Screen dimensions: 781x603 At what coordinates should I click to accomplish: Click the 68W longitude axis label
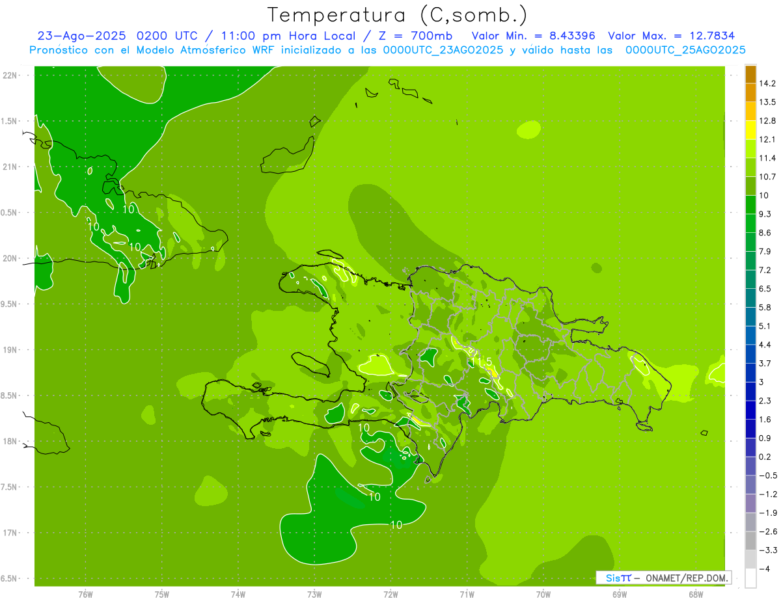coord(696,595)
